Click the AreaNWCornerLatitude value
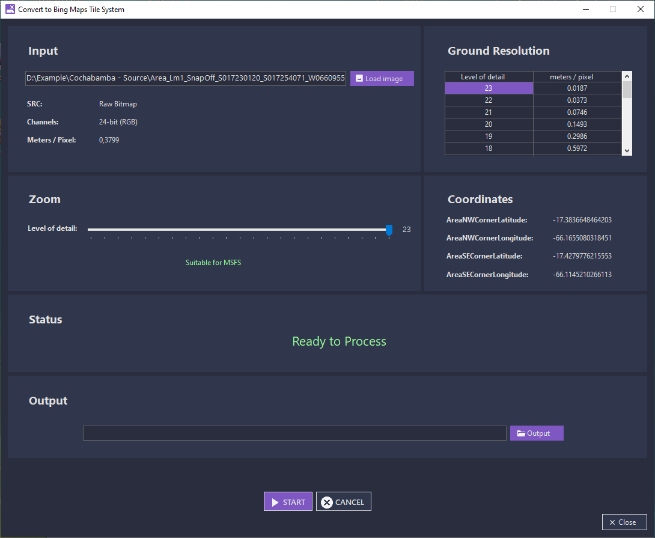 582,220
